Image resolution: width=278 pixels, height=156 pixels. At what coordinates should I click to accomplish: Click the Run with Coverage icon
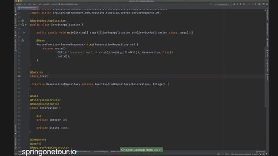pos(241,4)
